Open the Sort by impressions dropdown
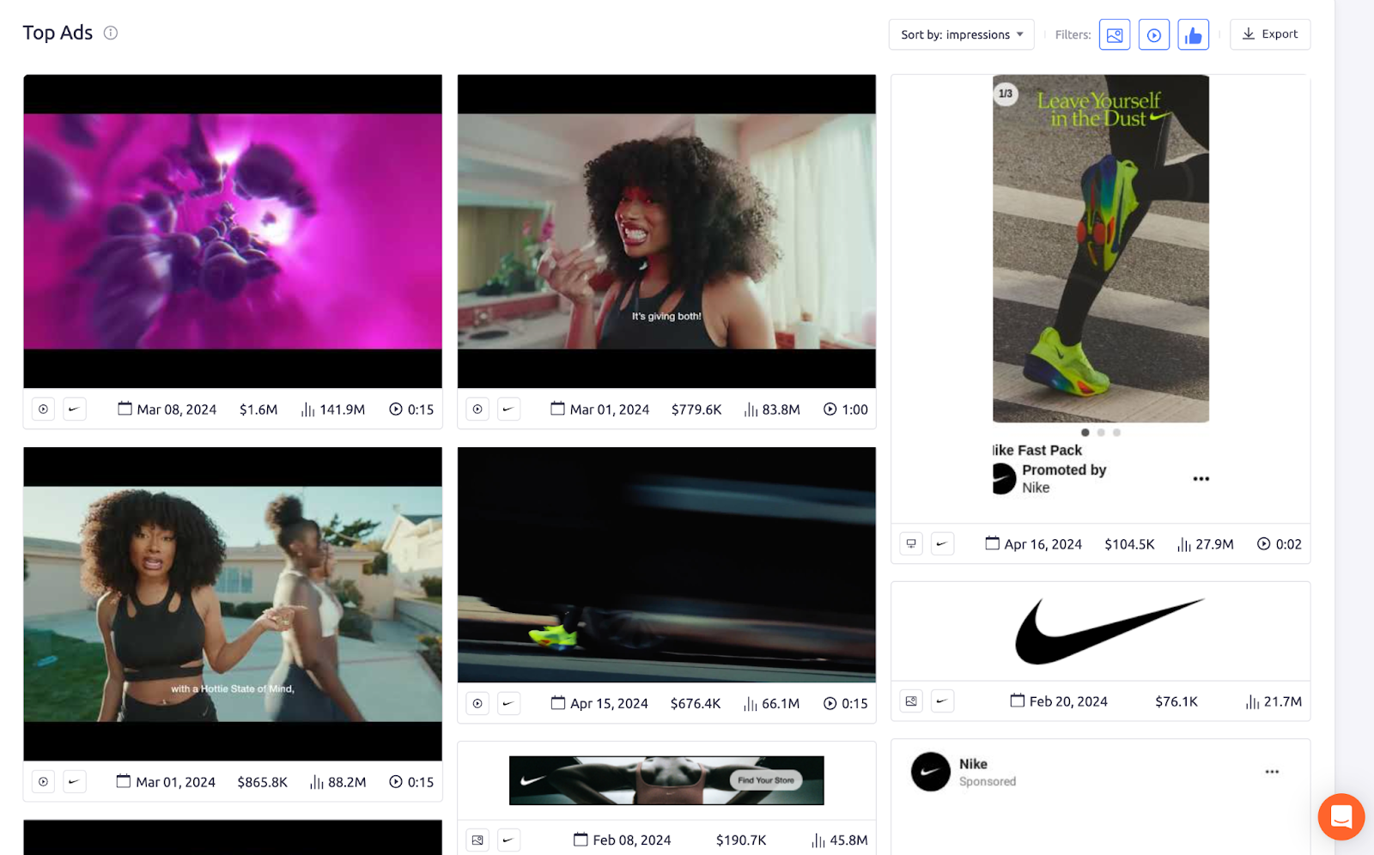This screenshot has height=855, width=1374. click(961, 34)
